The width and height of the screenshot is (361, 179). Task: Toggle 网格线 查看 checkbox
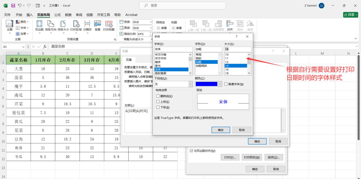click(158, 28)
